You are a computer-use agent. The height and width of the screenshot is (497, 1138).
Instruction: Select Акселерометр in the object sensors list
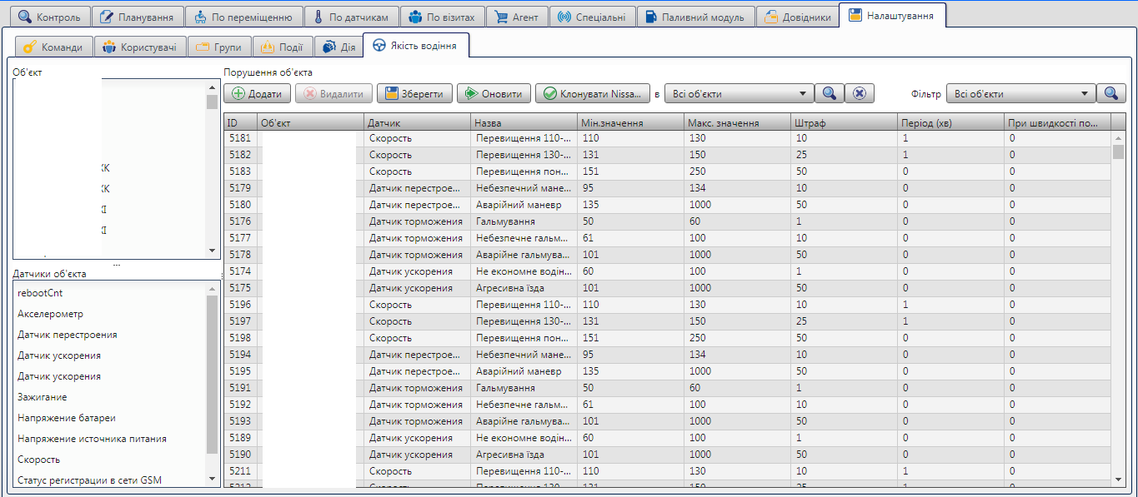pos(50,314)
